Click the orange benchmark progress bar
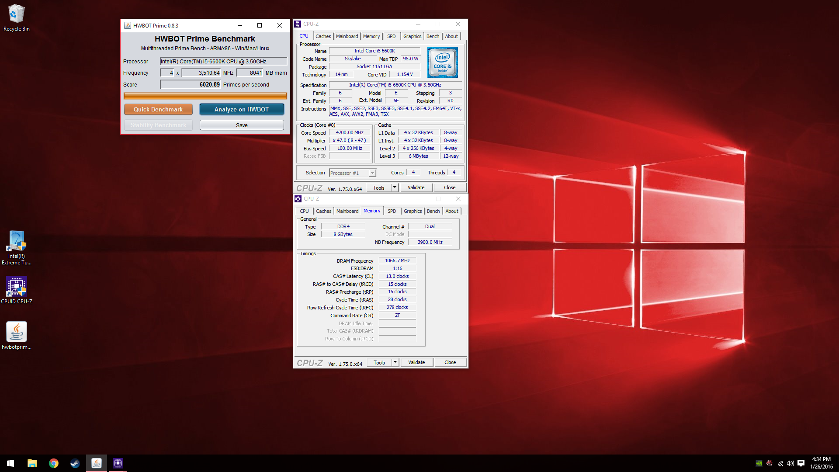Image resolution: width=839 pixels, height=472 pixels. [205, 96]
